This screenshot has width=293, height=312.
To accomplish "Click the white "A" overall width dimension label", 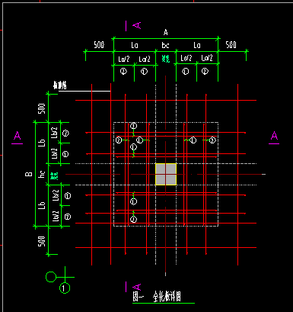I will click(166, 32).
